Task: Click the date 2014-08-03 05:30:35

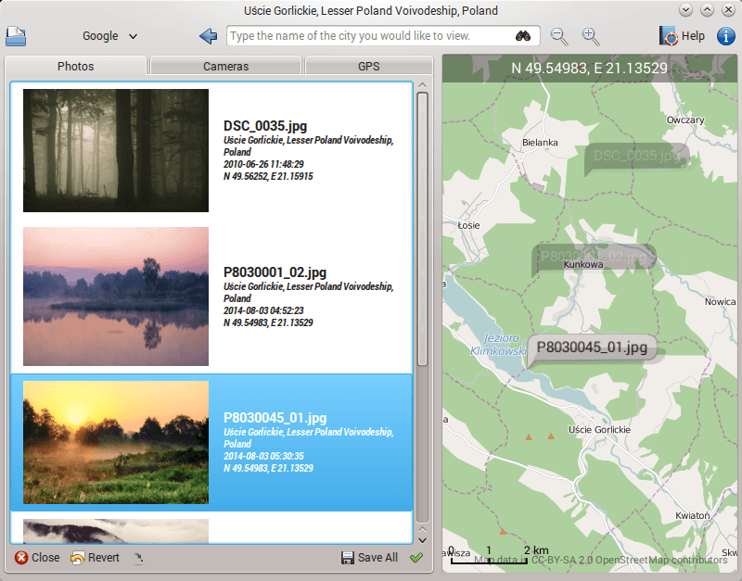Action: click(x=263, y=456)
